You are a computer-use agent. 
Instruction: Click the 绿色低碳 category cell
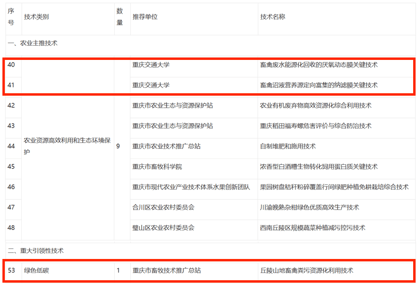37,271
